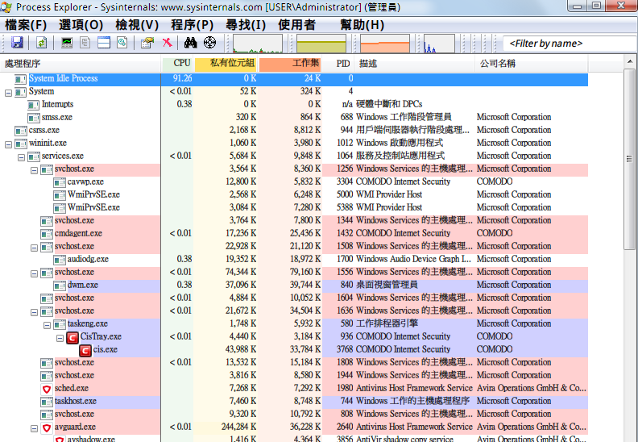The height and width of the screenshot is (442, 638).
Task: Open System Information via the monitor graph icon
Action: click(67, 43)
